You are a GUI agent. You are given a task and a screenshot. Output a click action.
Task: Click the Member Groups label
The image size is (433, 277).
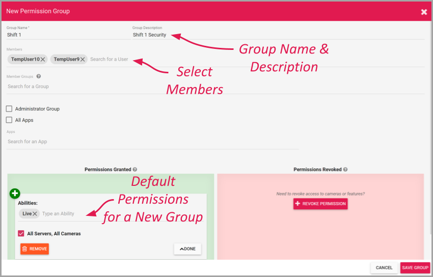[x=20, y=77]
